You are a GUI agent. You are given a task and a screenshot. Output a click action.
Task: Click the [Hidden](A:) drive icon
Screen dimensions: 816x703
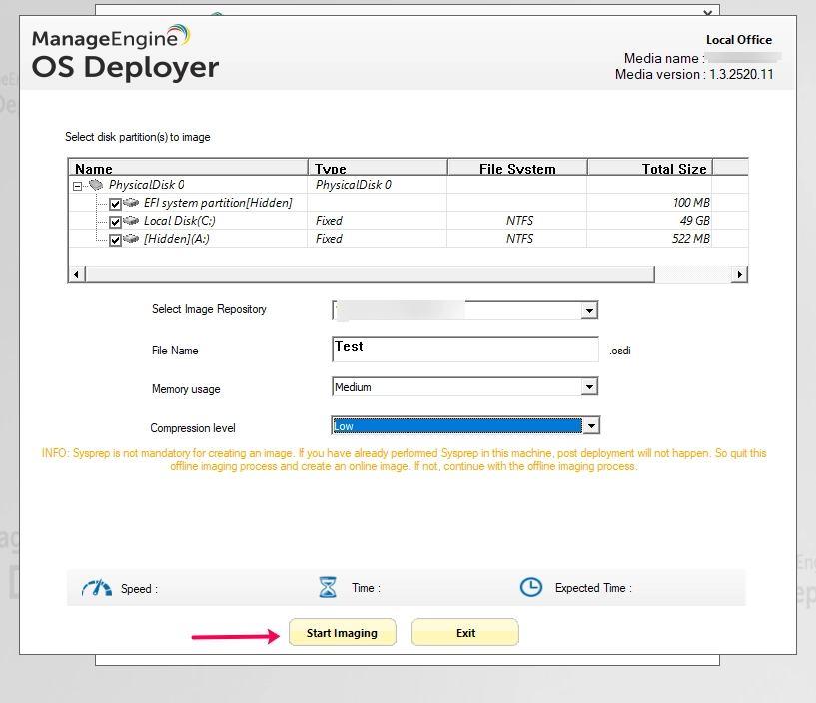click(131, 238)
